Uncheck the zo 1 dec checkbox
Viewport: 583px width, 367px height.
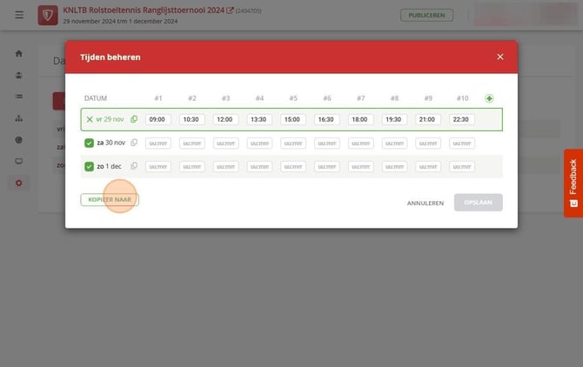pos(89,166)
